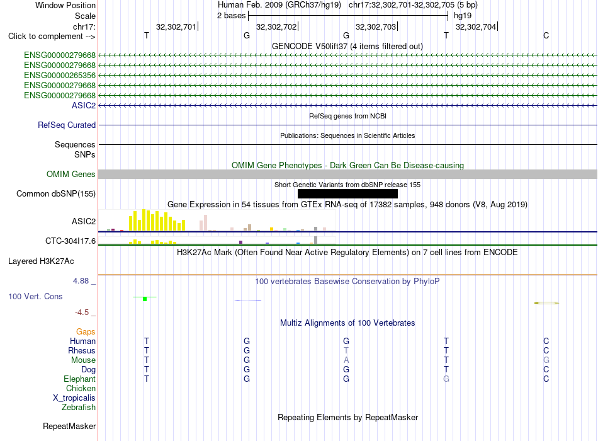The height and width of the screenshot is (441, 598).
Task: Click the Rhesus mismatch base T
Action: pos(346,350)
